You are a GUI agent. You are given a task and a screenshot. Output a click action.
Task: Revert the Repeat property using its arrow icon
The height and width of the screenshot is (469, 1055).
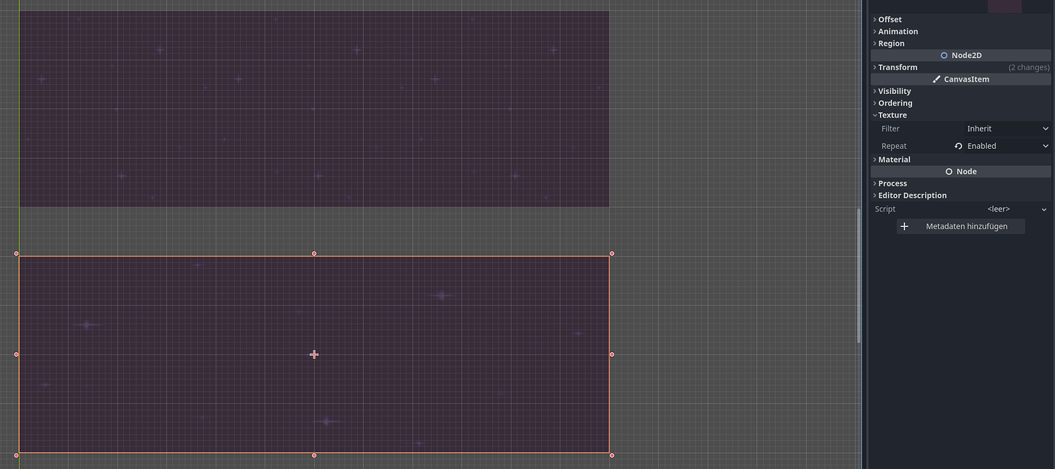pyautogui.click(x=958, y=145)
